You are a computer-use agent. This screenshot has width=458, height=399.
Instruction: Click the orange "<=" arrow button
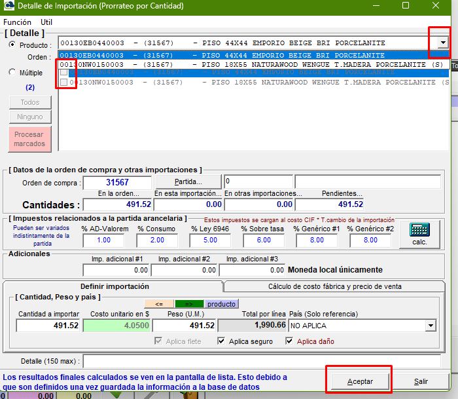pos(159,303)
